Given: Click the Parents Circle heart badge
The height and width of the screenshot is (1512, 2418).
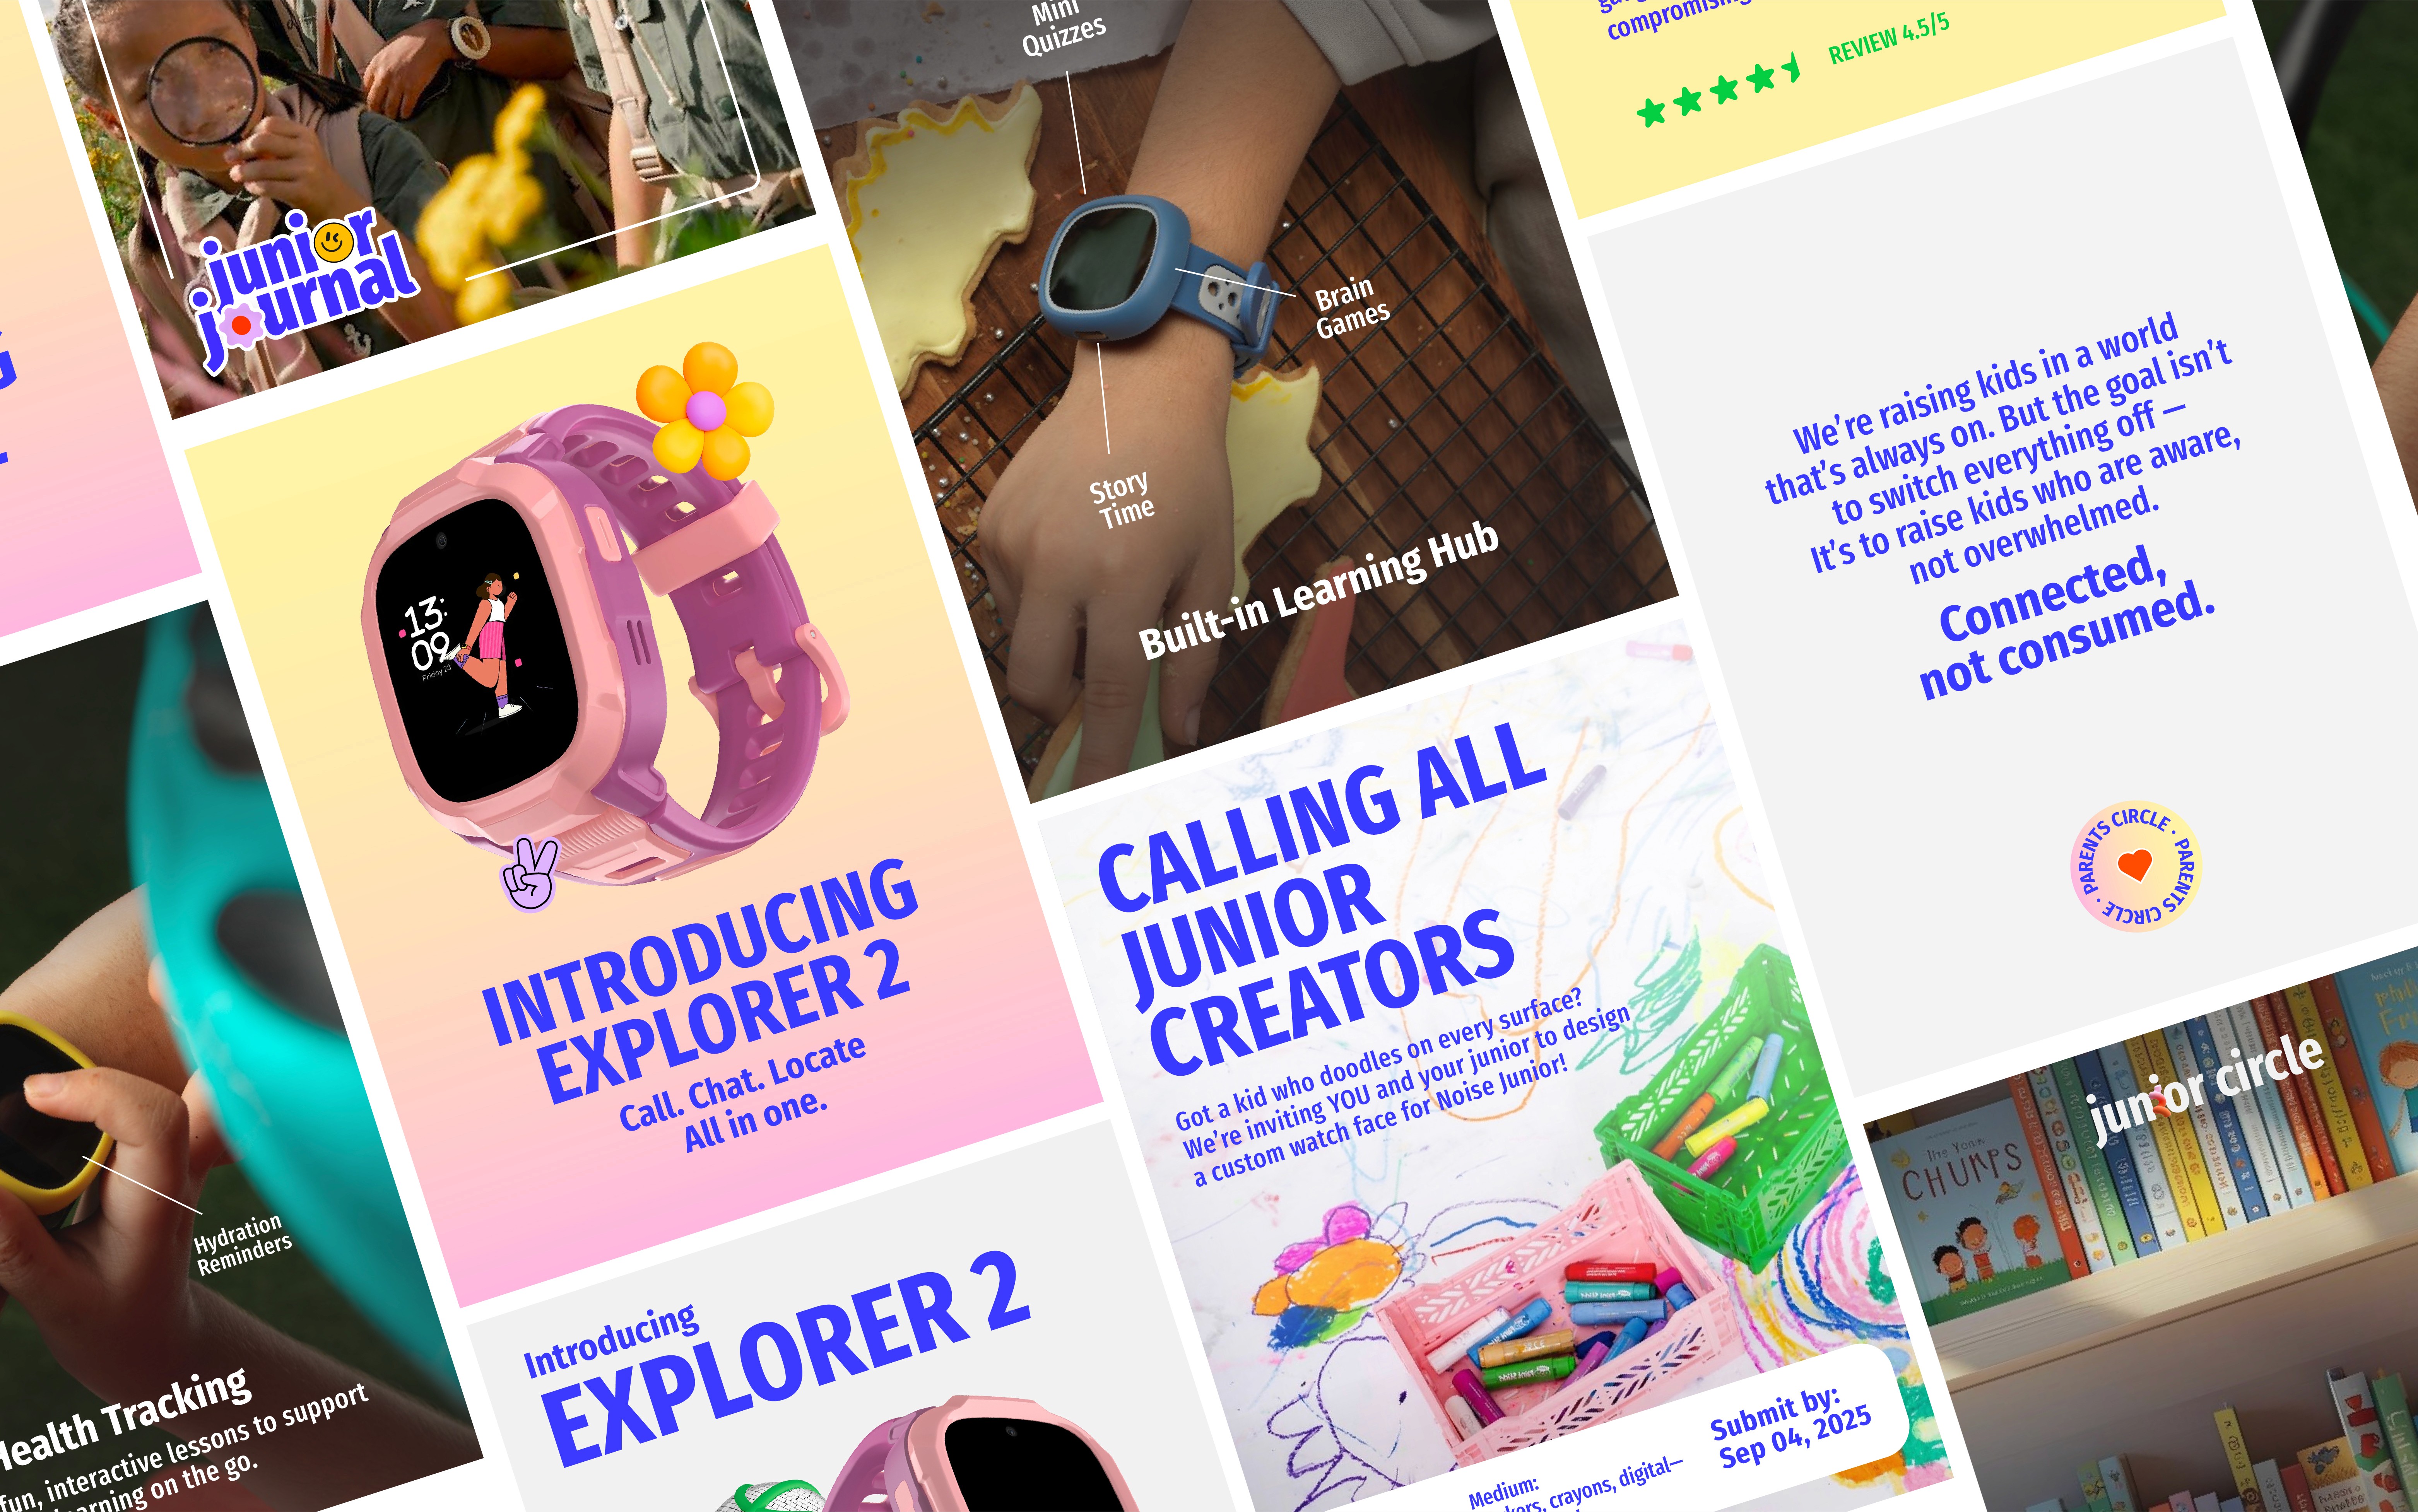Looking at the screenshot, I should [2135, 866].
